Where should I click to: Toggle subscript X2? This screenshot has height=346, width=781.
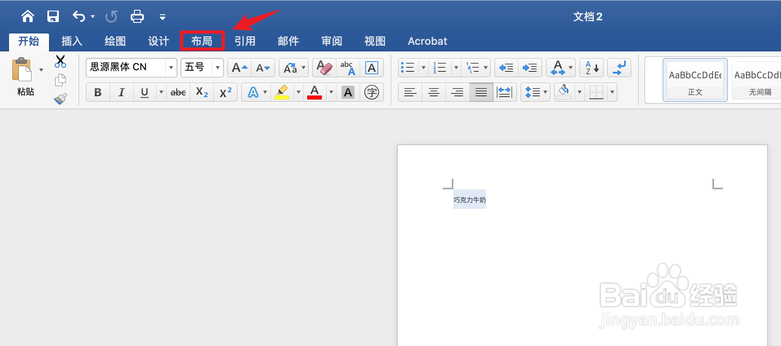point(202,92)
